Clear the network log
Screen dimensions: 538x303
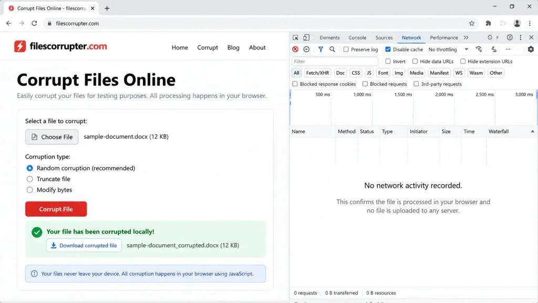(x=306, y=49)
